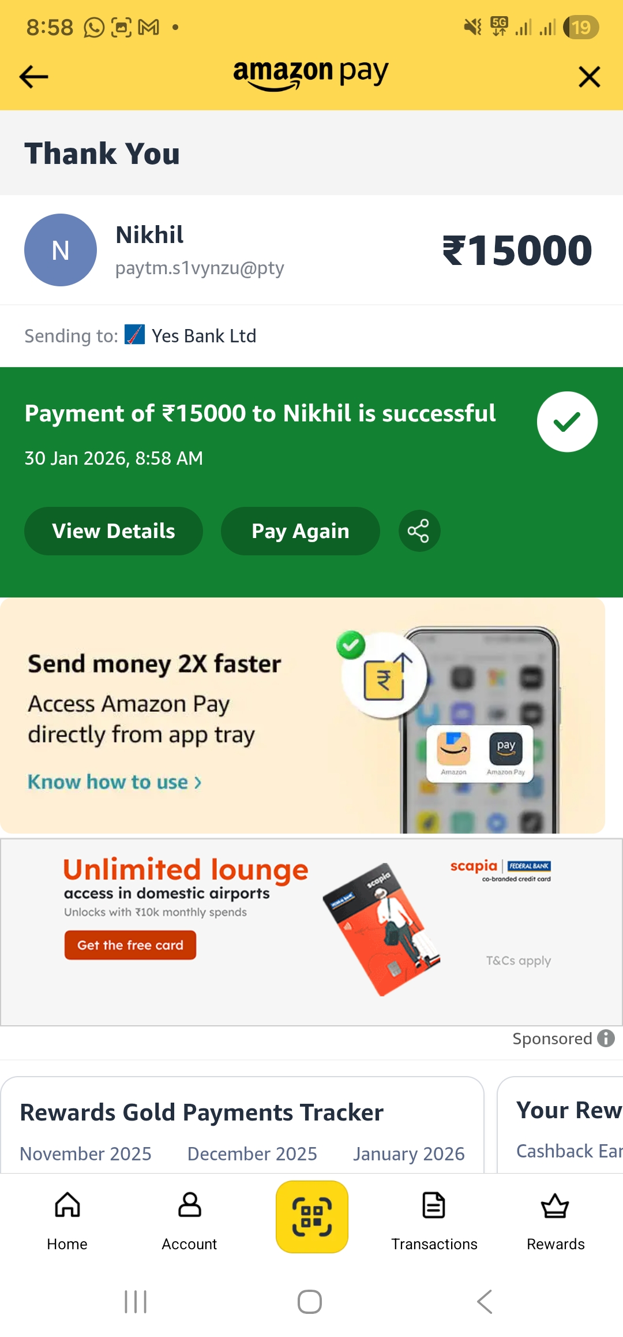The width and height of the screenshot is (623, 1337).
Task: Open the QR scanner button
Action: (x=312, y=1217)
